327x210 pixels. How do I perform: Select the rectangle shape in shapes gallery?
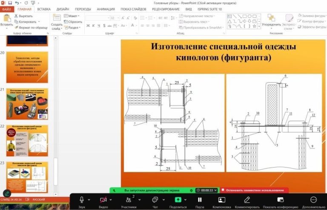(x=245, y=16)
